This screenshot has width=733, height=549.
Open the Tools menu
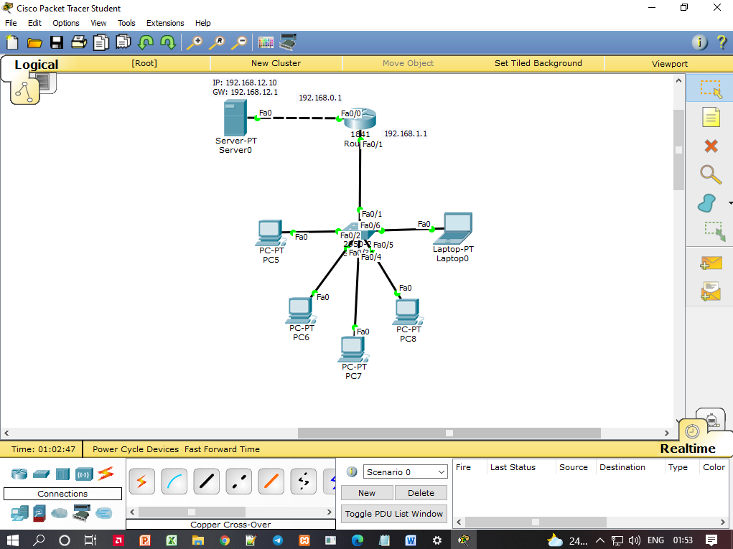coord(126,23)
